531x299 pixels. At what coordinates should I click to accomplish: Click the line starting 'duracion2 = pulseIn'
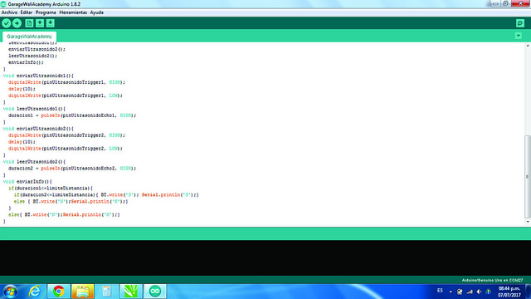click(x=72, y=169)
